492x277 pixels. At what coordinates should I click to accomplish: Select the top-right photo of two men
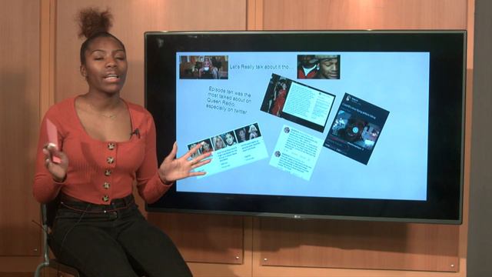(318, 67)
